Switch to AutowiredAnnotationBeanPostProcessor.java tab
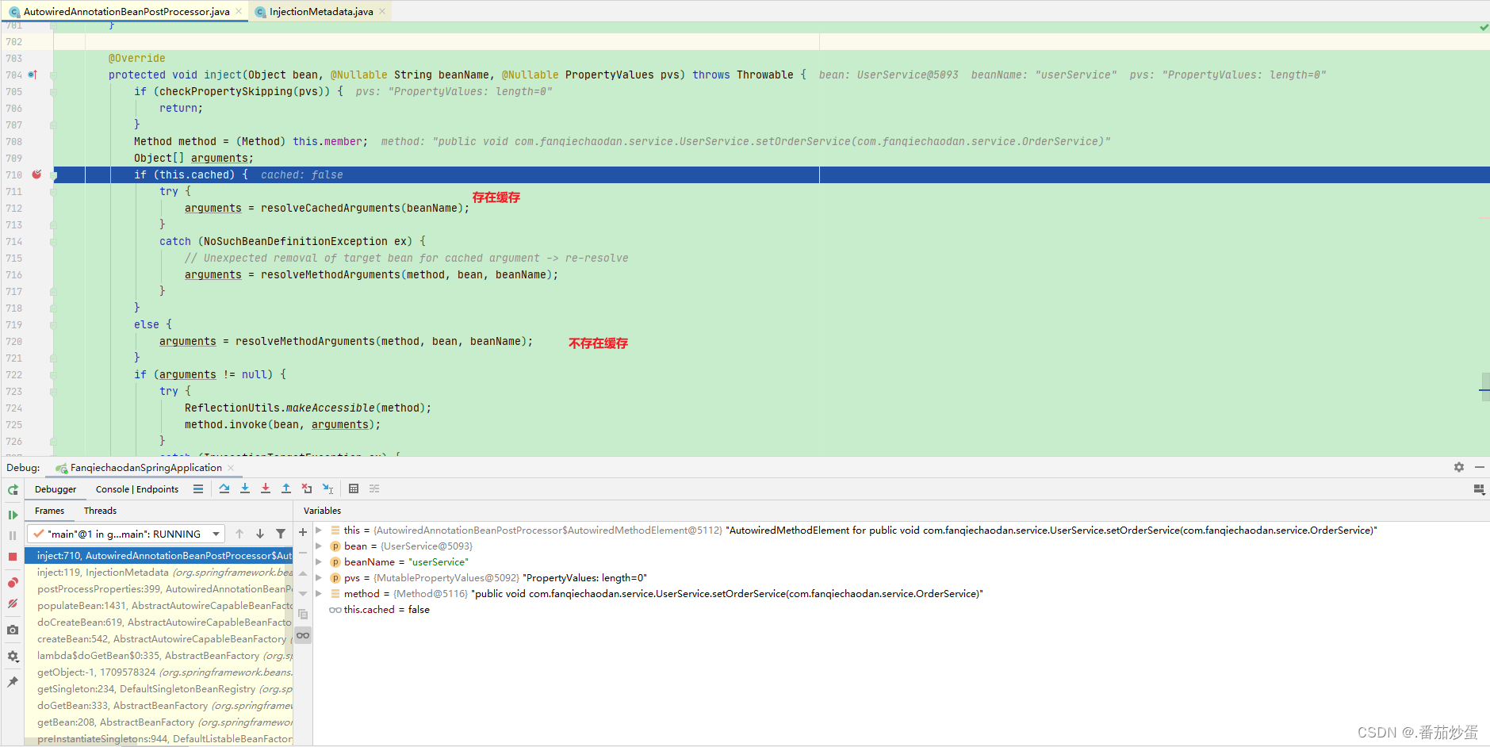This screenshot has height=747, width=1490. (x=125, y=11)
